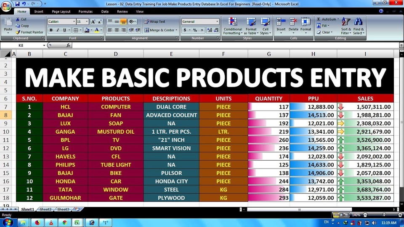Open Sort & Filter options
The image size is (404, 227).
pyautogui.click(x=346, y=26)
